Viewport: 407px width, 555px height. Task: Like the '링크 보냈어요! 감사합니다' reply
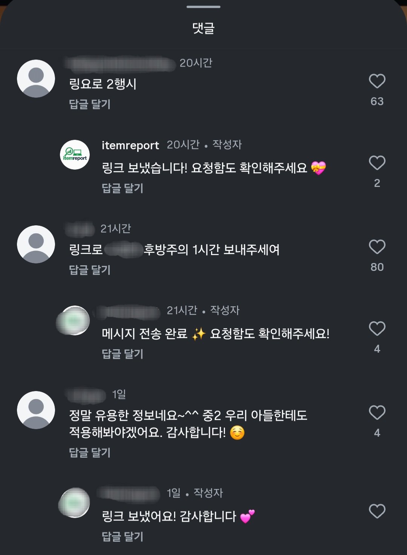(x=377, y=511)
